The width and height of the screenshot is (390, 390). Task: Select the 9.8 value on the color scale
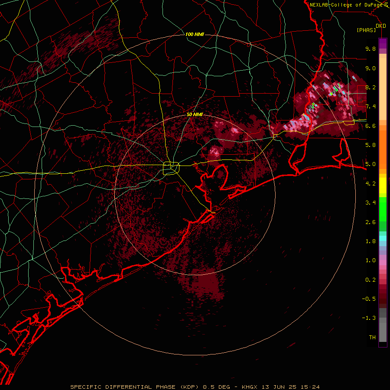click(370, 49)
